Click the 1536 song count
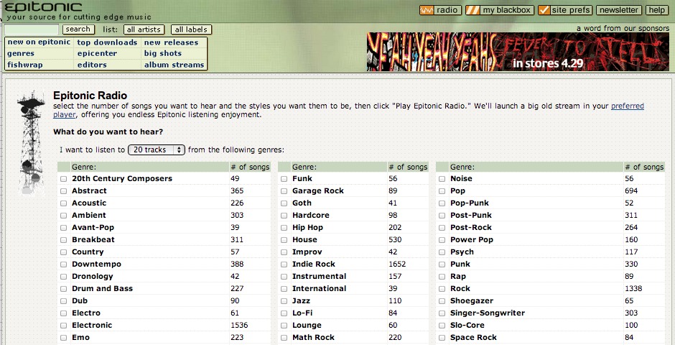 tap(239, 325)
